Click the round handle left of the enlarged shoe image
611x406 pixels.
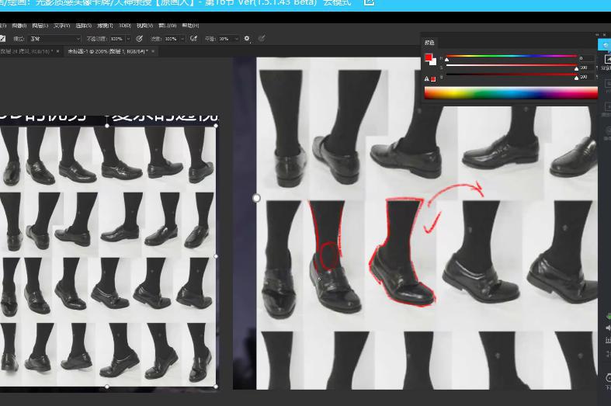tap(256, 198)
